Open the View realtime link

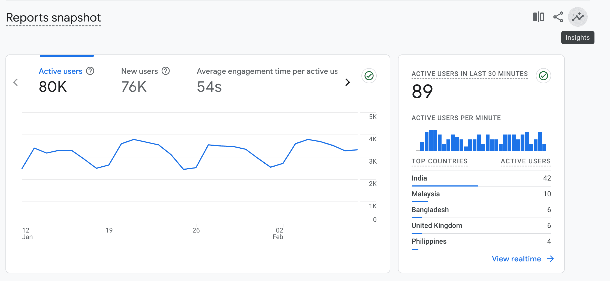516,259
